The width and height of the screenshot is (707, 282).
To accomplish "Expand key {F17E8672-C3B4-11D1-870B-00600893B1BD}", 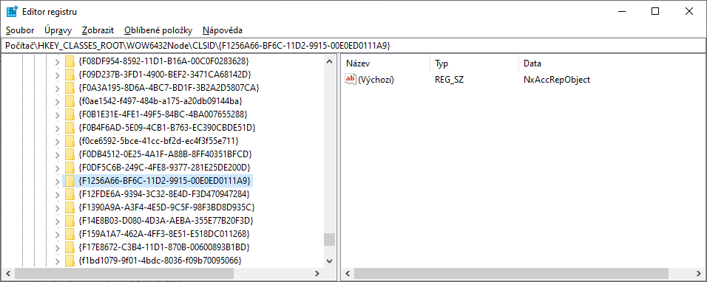I will (57, 247).
